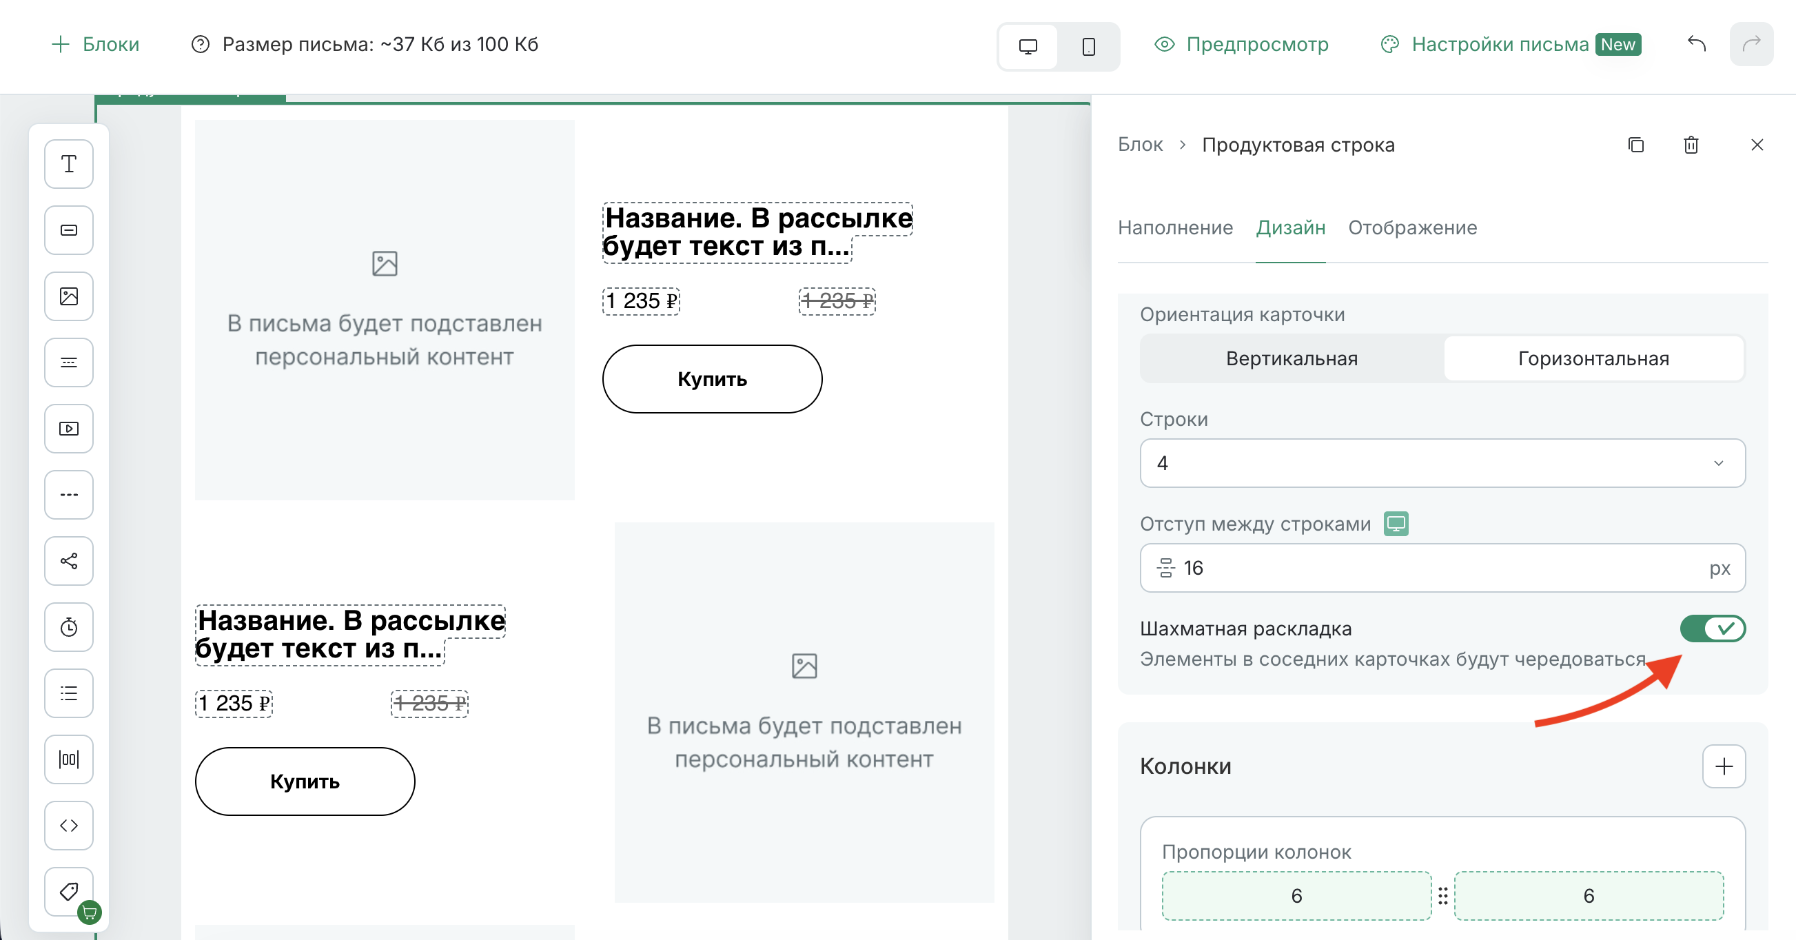
Task: Select Вертикальная card orientation
Action: tap(1292, 358)
